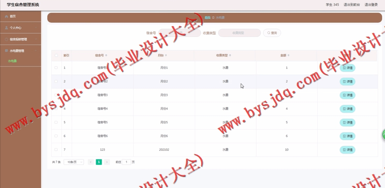Open 详情 for row 1 (月份1)
The height and width of the screenshot is (188, 385).
(347, 68)
